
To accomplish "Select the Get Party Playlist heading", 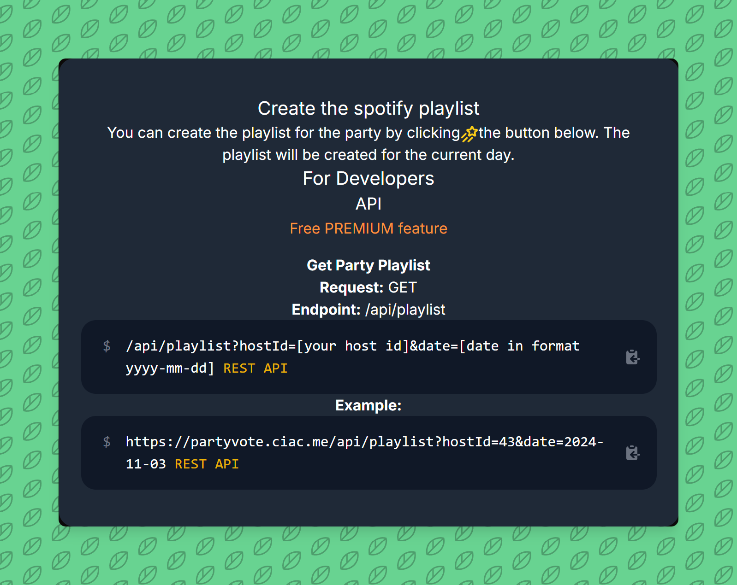I will (x=368, y=265).
